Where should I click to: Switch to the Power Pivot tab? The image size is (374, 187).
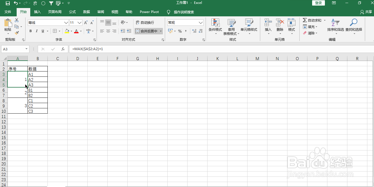[x=149, y=12]
